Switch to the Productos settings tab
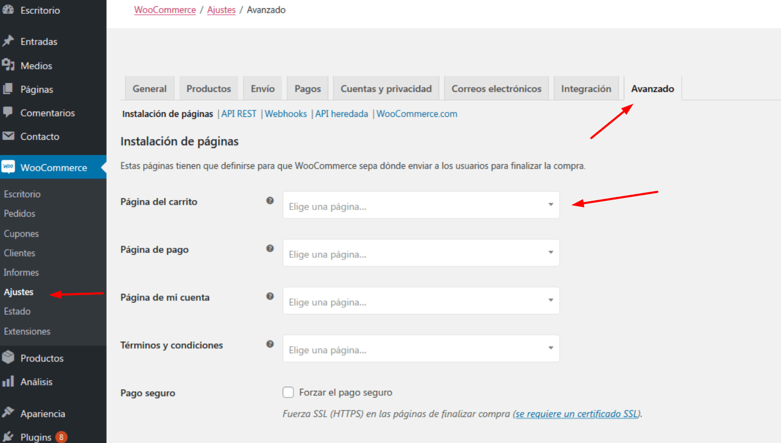Screen dimensions: 781x443 pyautogui.click(x=209, y=89)
